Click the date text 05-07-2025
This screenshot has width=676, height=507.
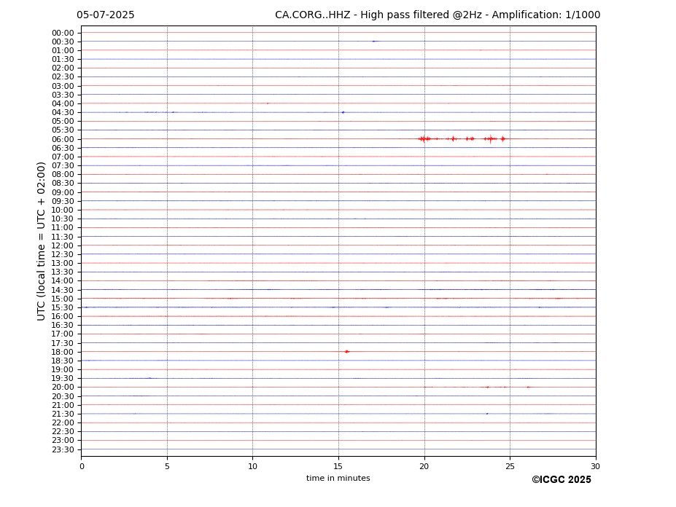pos(106,15)
